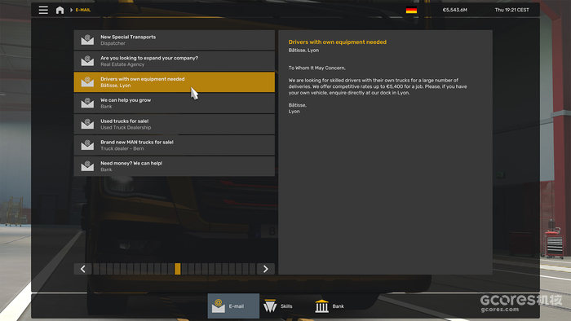The image size is (571, 321).
Task: Click the 'Truck dealer - Bern' sender label
Action: pos(122,148)
